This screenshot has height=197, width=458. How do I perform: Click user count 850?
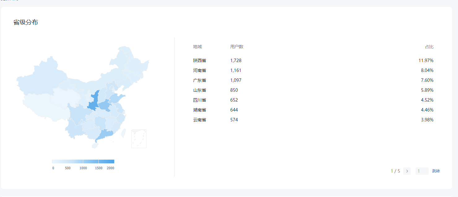[234, 90]
